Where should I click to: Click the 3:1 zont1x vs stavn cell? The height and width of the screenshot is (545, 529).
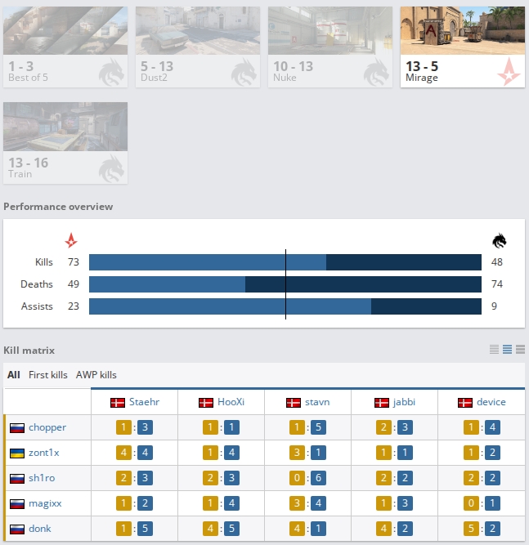click(307, 453)
